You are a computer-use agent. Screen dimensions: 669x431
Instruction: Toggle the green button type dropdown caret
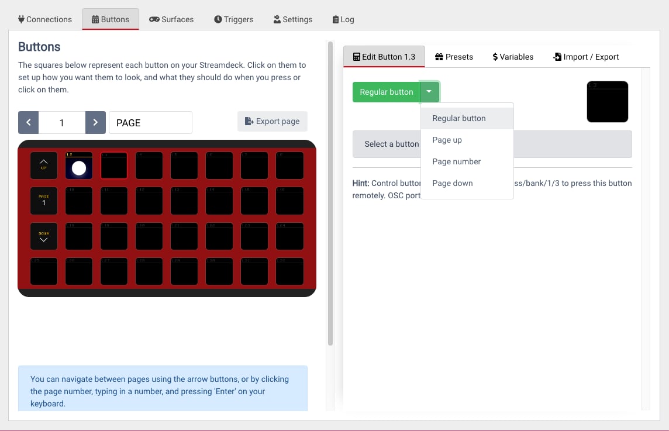point(429,92)
